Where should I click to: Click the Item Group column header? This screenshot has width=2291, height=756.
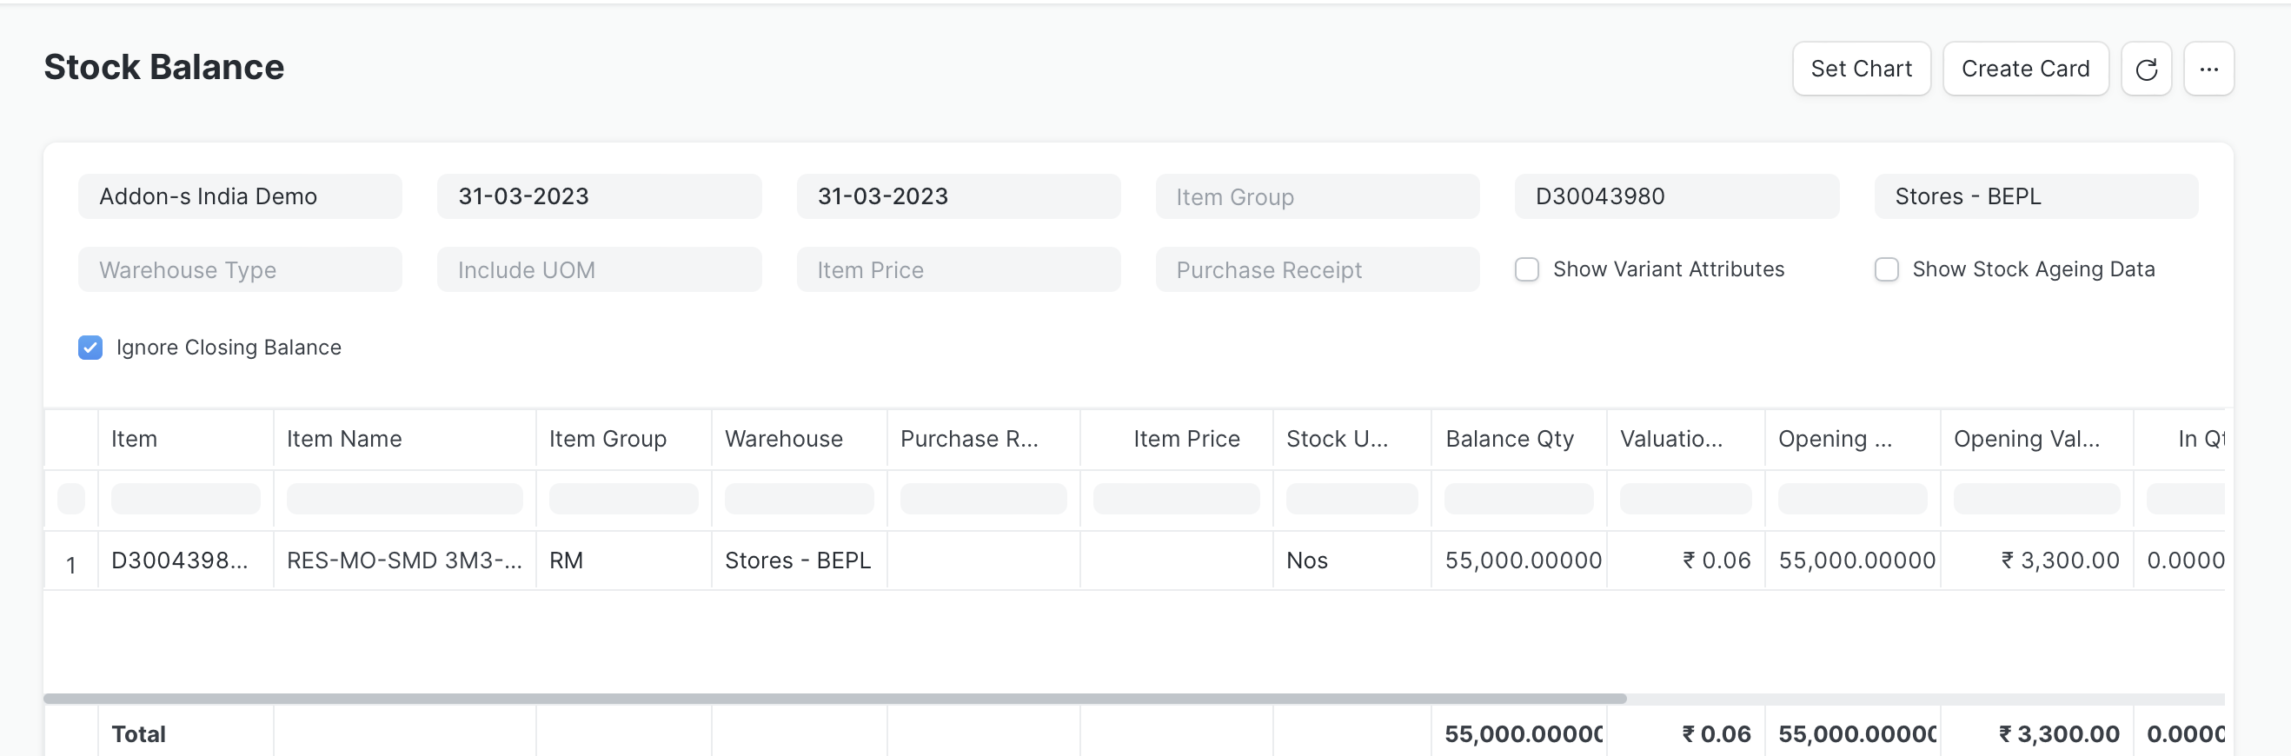622,439
